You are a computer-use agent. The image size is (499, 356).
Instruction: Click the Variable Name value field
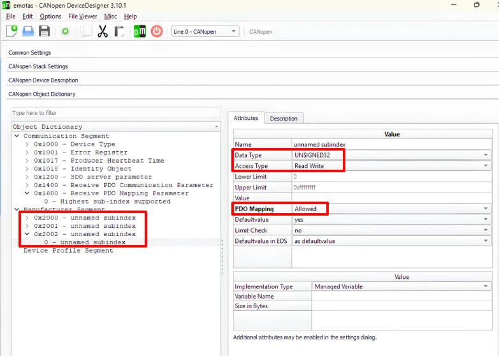pyautogui.click(x=402, y=296)
